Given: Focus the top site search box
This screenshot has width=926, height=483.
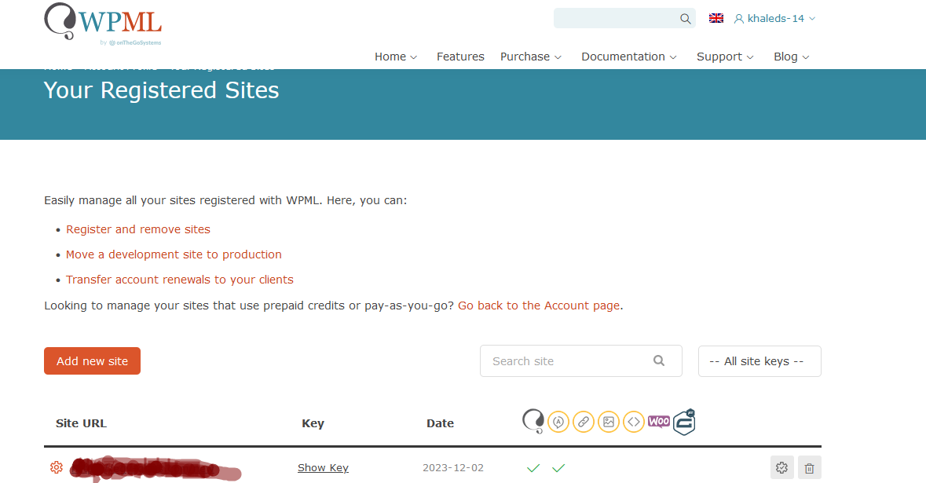Looking at the screenshot, I should click(624, 18).
